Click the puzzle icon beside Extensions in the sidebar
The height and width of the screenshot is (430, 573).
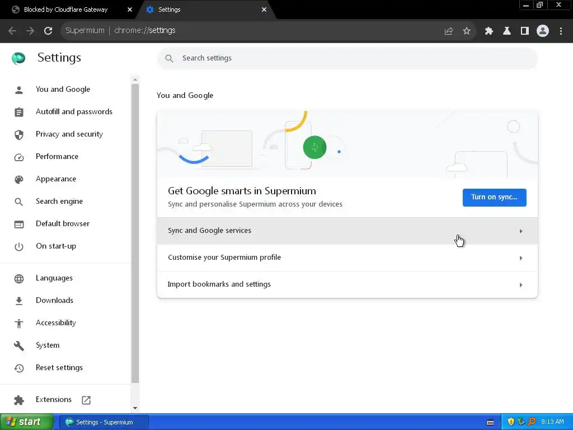point(19,400)
